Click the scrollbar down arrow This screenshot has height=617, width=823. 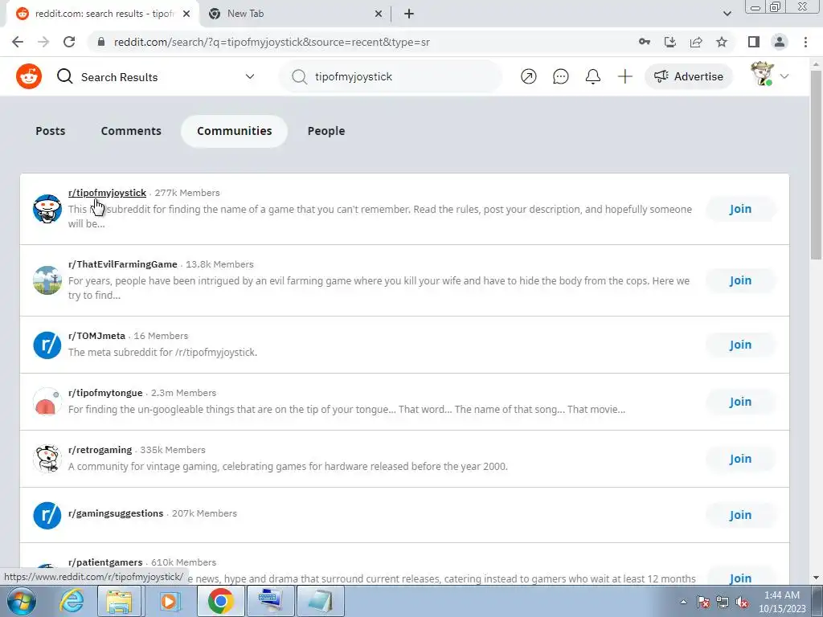[x=816, y=578]
